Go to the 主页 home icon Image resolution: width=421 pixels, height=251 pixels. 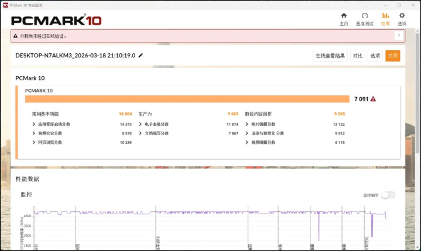344,16
